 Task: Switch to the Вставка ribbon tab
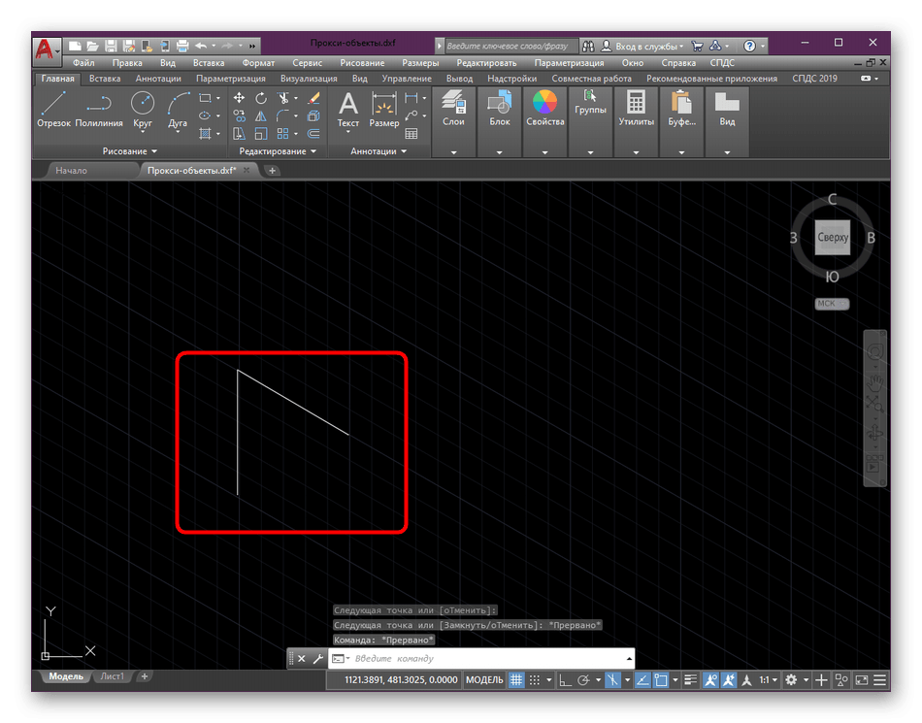[x=105, y=79]
